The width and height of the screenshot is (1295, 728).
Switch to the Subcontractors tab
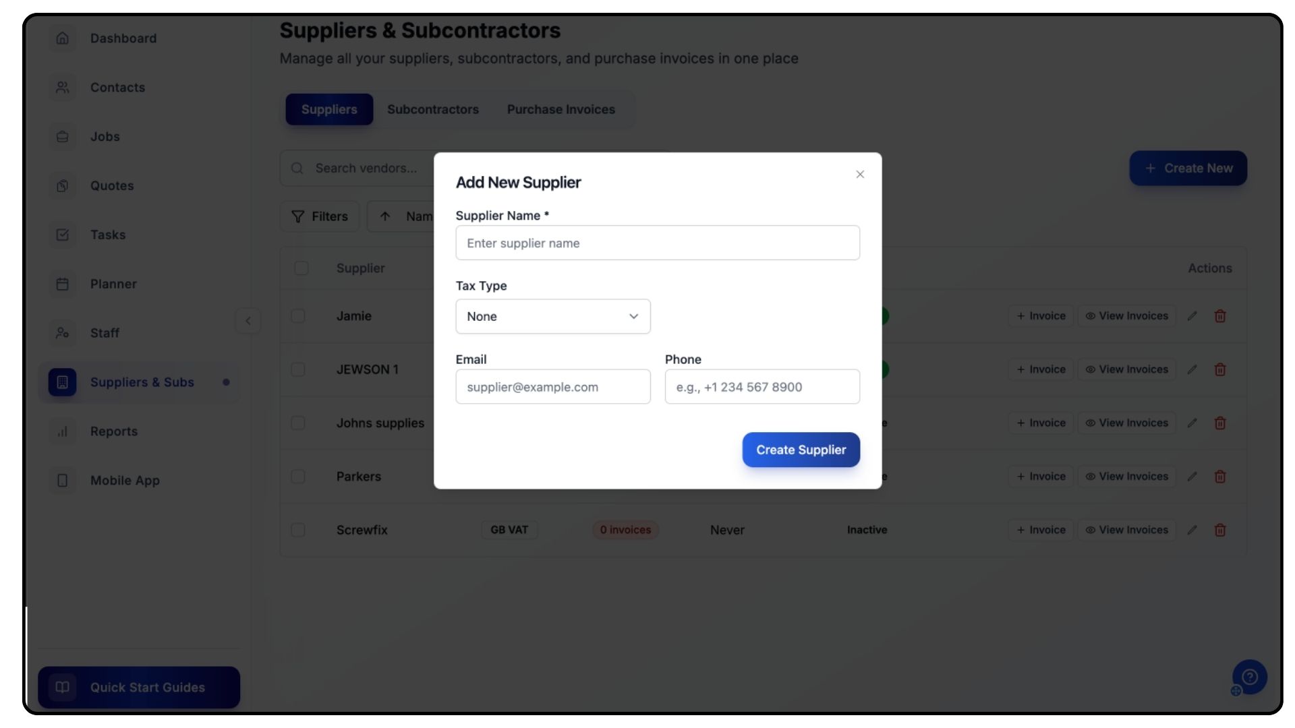click(x=432, y=110)
